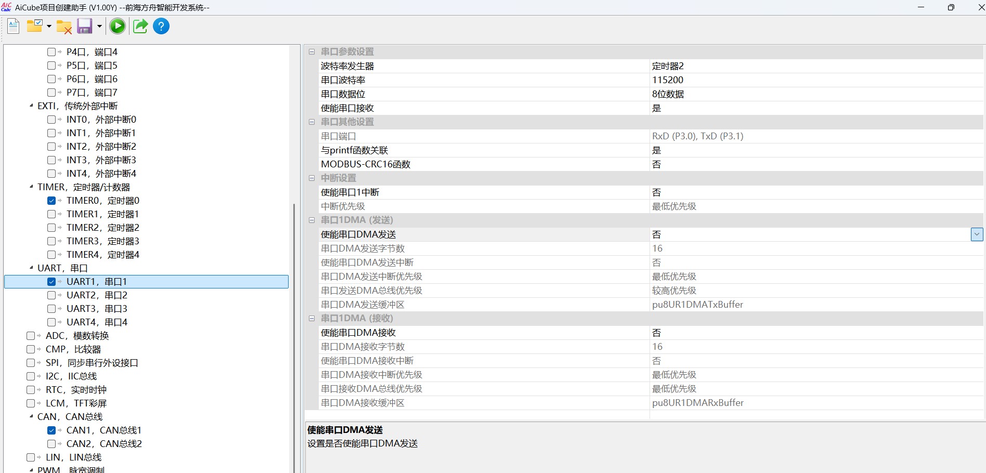
Task: Click the 串口波特率 115200 value field
Action: coord(728,80)
